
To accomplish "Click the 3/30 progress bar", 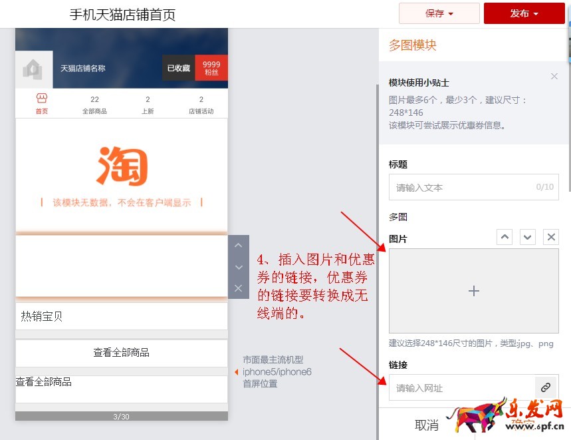I will [x=121, y=416].
